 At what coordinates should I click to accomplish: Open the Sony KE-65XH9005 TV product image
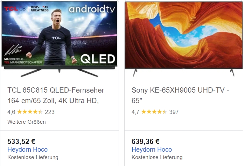(x=184, y=39)
